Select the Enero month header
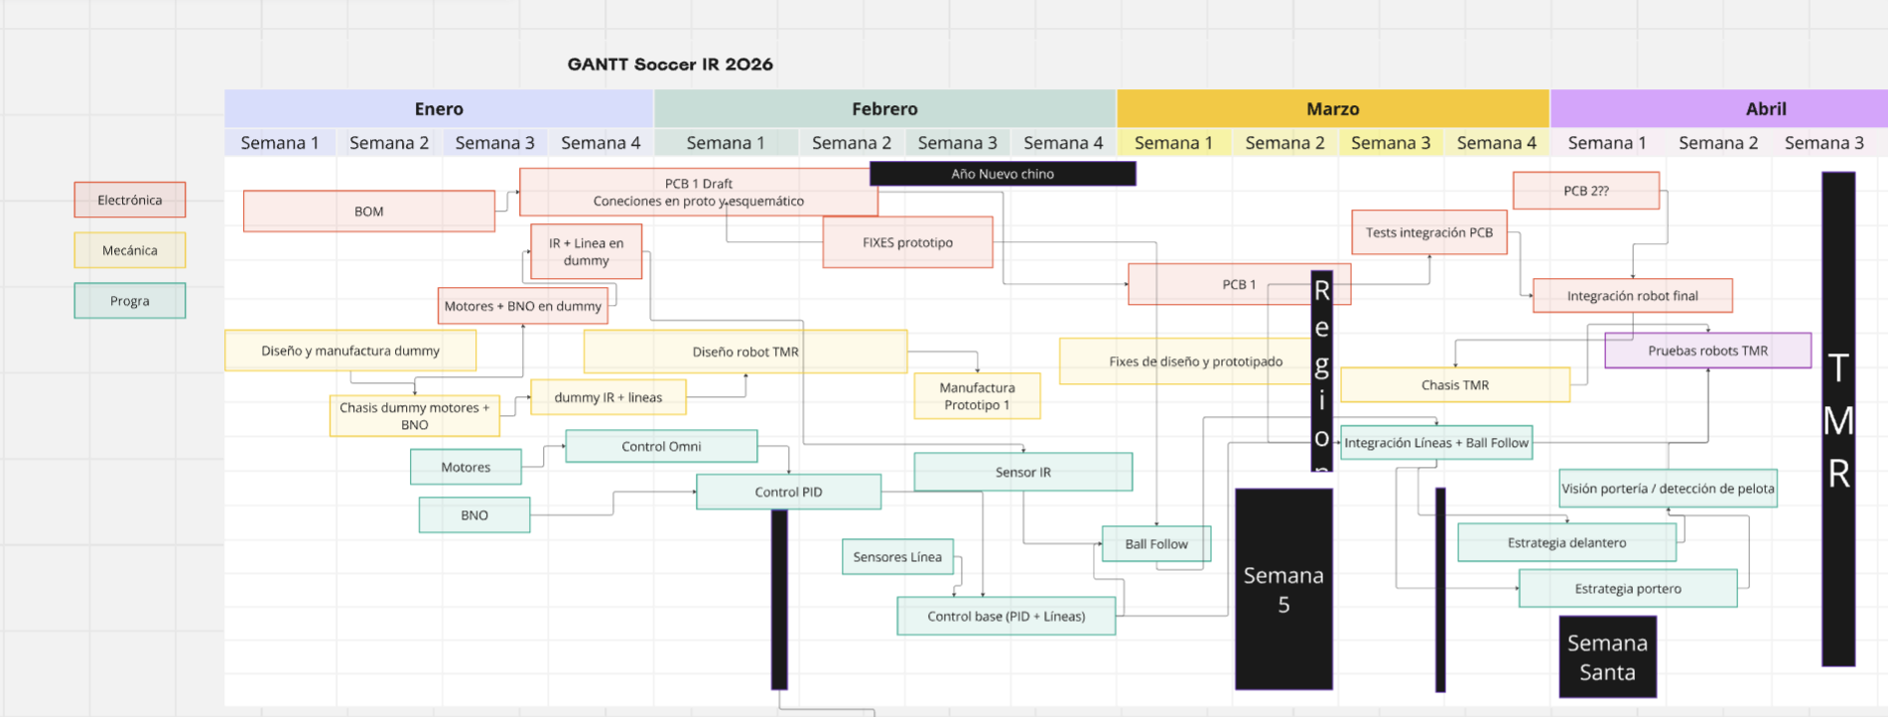 point(439,109)
